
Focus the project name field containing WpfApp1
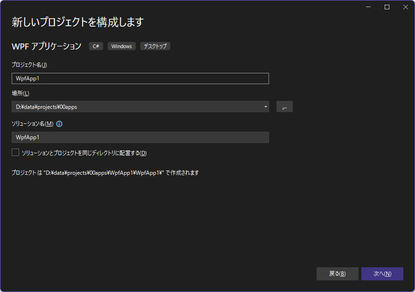pos(140,78)
